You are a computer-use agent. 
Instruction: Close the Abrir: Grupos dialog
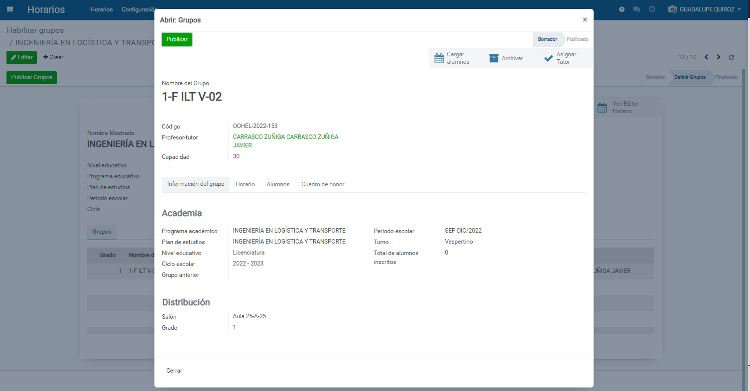pos(585,20)
